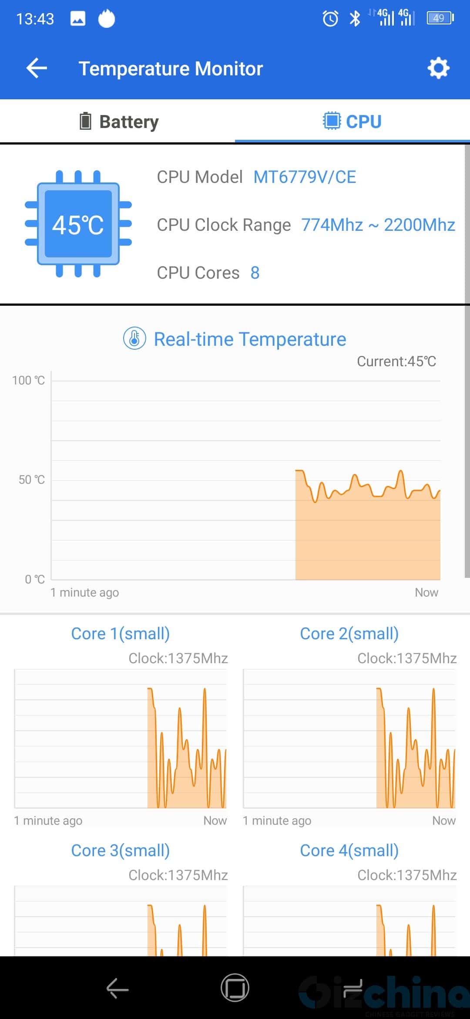The height and width of the screenshot is (1019, 470).
Task: Tap the back arrow in header
Action: point(37,68)
